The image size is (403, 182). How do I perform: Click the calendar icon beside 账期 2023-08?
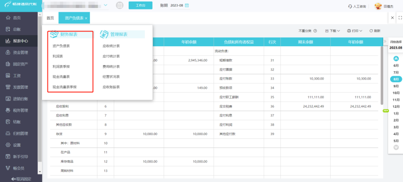[x=187, y=5]
